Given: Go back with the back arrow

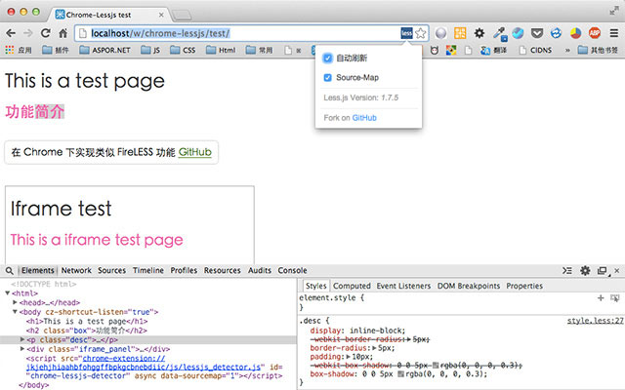Looking at the screenshot, I should [x=11, y=33].
